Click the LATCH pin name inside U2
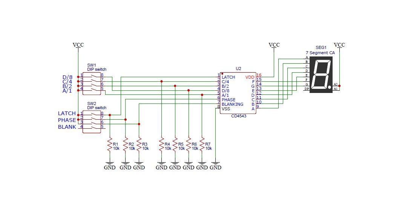The width and height of the screenshot is (408, 204). [x=228, y=77]
